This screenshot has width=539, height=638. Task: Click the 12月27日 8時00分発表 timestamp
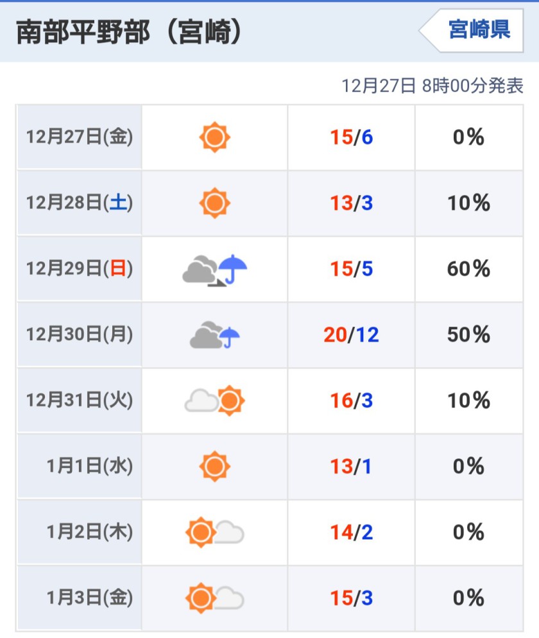(x=432, y=86)
